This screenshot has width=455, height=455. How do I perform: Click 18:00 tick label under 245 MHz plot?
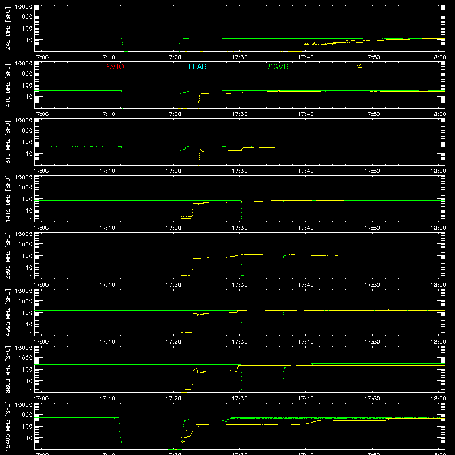[438, 57]
